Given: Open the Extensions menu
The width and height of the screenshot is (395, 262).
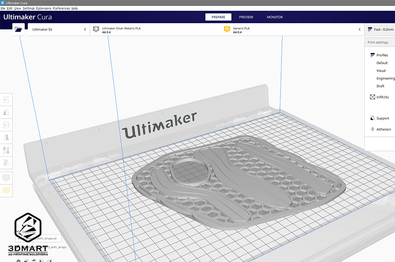Looking at the screenshot, I should [x=43, y=8].
